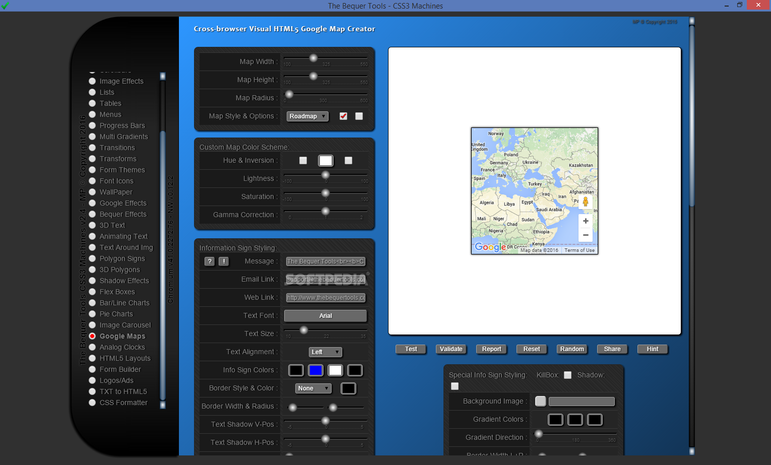Click the Map Height slider handle

pyautogui.click(x=313, y=76)
